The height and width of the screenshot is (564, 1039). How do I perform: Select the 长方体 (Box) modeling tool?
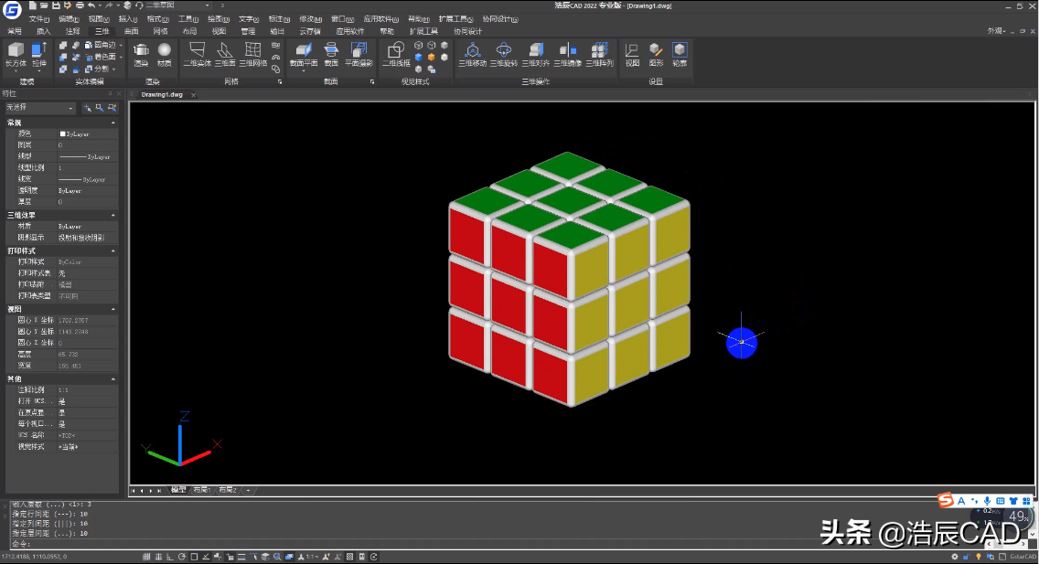(x=16, y=54)
